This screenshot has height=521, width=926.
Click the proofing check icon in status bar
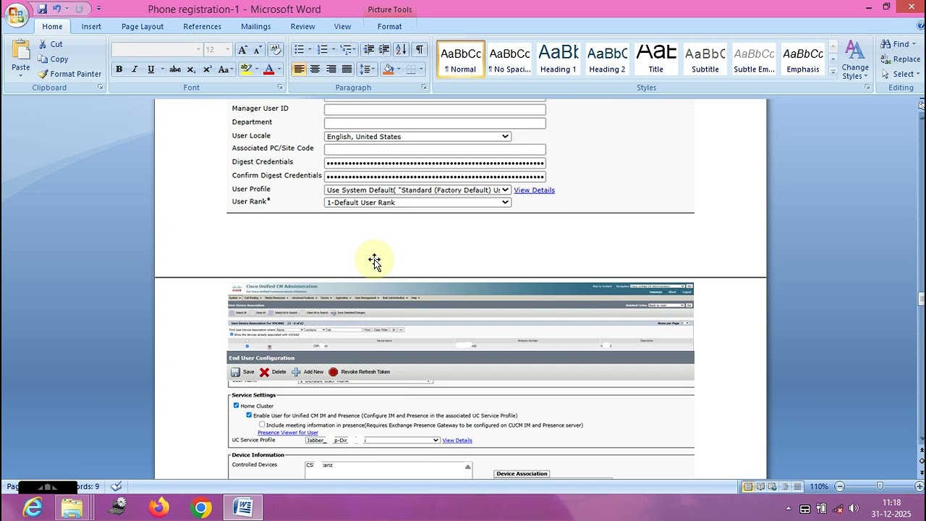[x=116, y=486]
